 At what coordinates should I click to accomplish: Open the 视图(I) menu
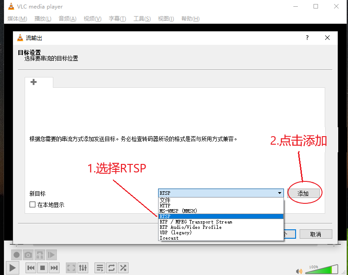166,19
